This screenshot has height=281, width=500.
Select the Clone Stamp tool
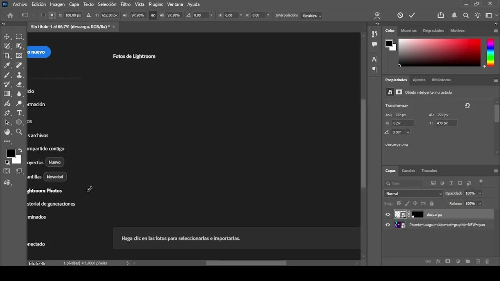[x=19, y=75]
